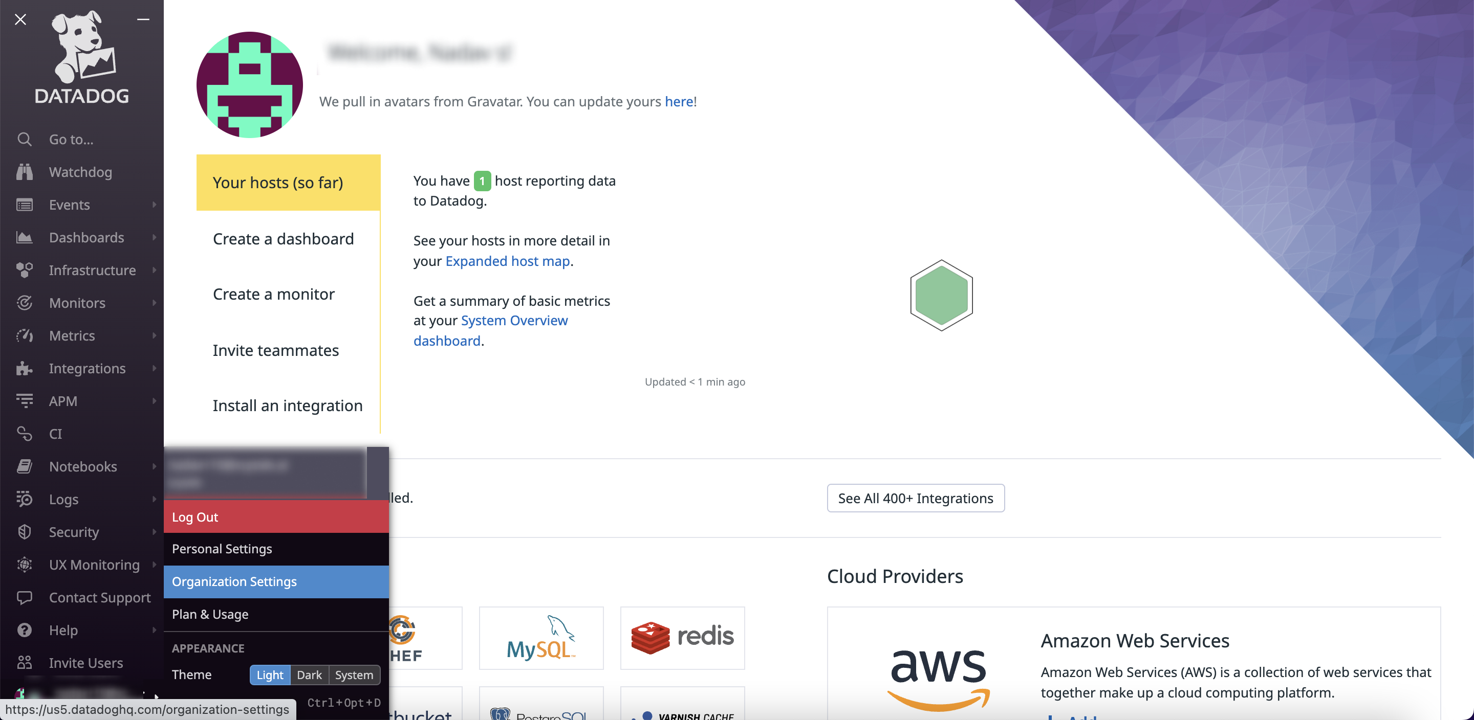Click the Notebooks book icon
1474x720 pixels.
[24, 466]
